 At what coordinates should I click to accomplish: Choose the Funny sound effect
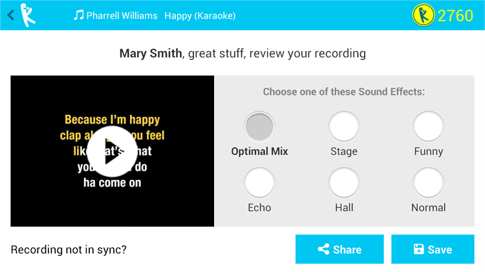428,127
